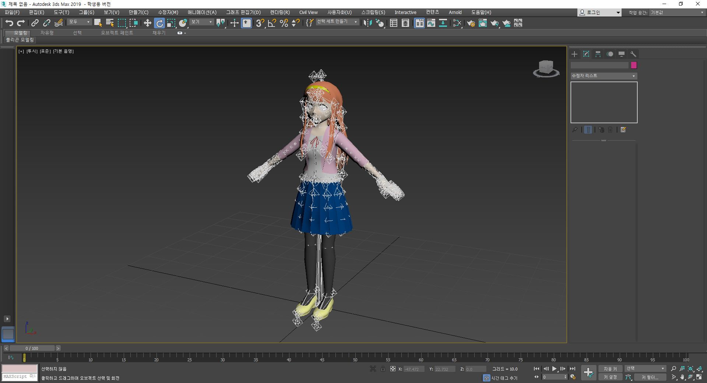The height and width of the screenshot is (383, 707).
Task: Click the magenta object color swatch
Action: point(634,65)
